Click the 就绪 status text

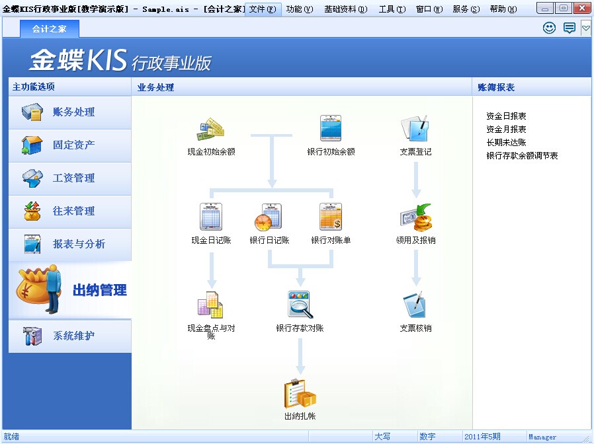point(11,437)
